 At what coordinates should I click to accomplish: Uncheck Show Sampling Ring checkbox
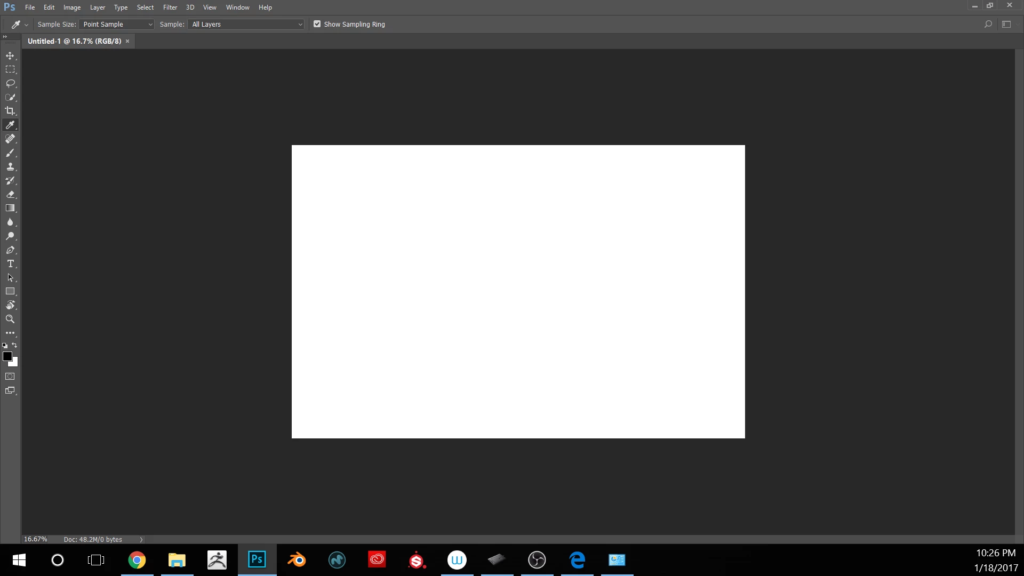pyautogui.click(x=317, y=24)
